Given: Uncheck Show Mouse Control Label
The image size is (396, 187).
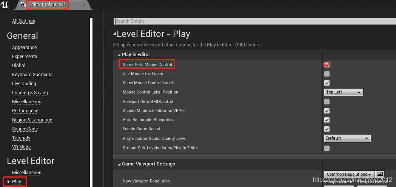Looking at the screenshot, I should coord(327,83).
